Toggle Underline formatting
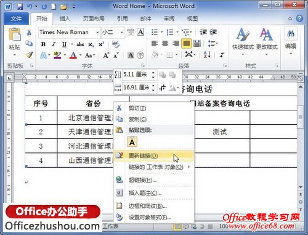The width and height of the screenshot is (308, 235). pyautogui.click(x=64, y=44)
